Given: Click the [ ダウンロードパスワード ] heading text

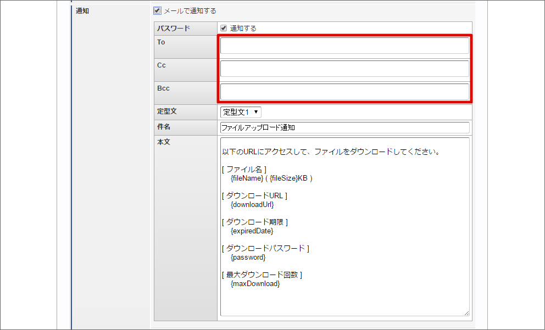Looking at the screenshot, I should (x=265, y=248).
